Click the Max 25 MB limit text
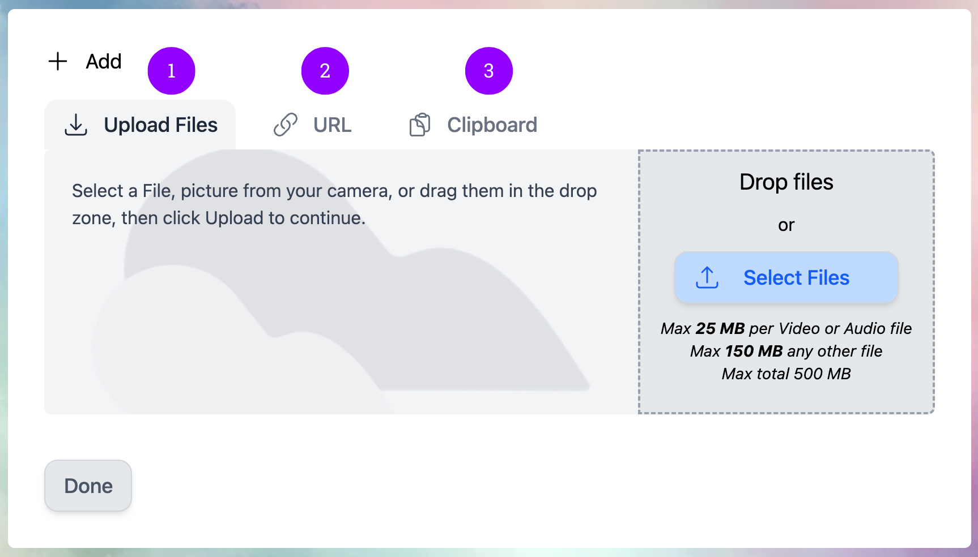This screenshot has width=978, height=557. coord(786,328)
